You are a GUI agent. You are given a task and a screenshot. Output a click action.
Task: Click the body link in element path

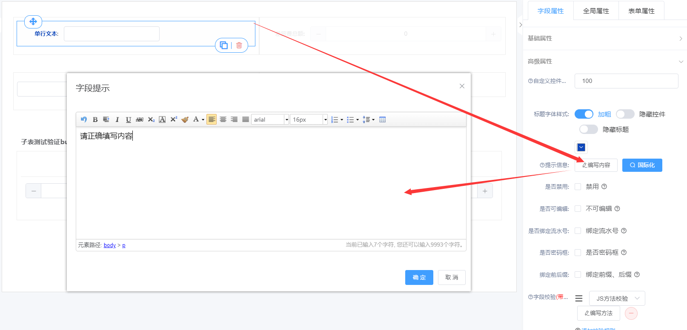click(110, 245)
